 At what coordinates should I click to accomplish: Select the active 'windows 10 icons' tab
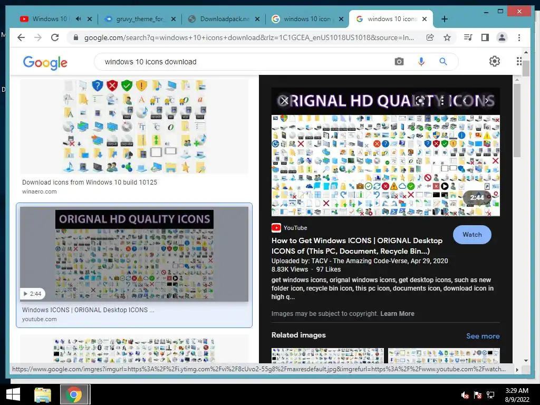(x=392, y=19)
